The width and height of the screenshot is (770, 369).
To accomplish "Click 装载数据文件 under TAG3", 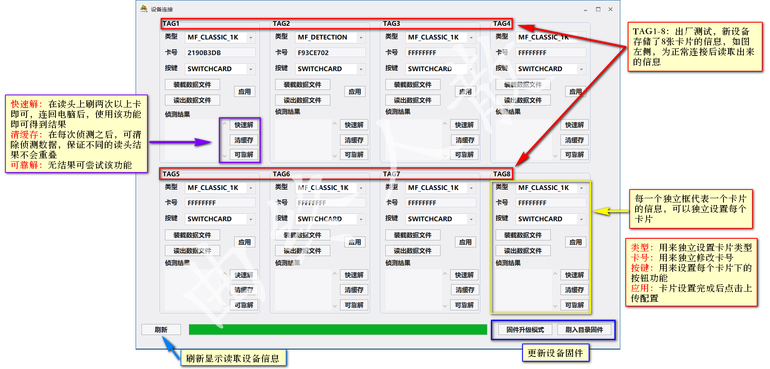I will pyautogui.click(x=412, y=84).
